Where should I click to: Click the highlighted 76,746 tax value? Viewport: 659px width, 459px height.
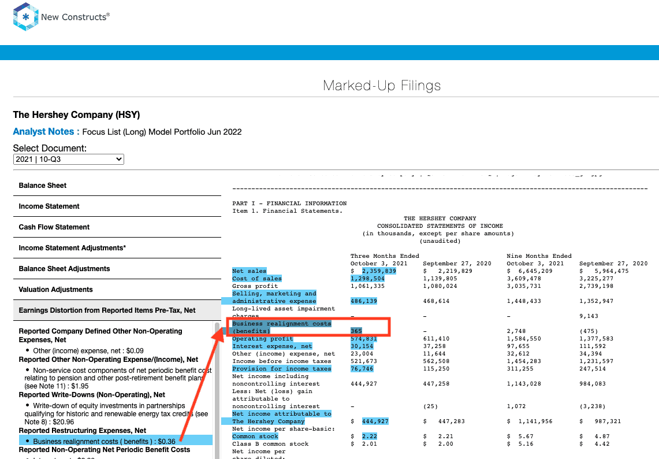pos(362,369)
